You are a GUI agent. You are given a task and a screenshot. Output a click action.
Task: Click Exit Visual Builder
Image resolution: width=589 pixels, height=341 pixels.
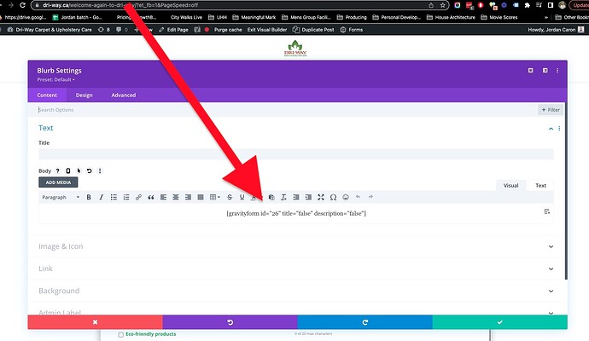266,30
